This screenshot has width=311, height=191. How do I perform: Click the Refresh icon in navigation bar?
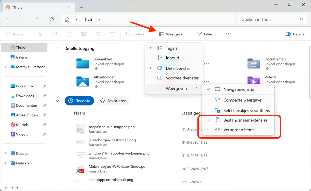pyautogui.click(x=52, y=19)
